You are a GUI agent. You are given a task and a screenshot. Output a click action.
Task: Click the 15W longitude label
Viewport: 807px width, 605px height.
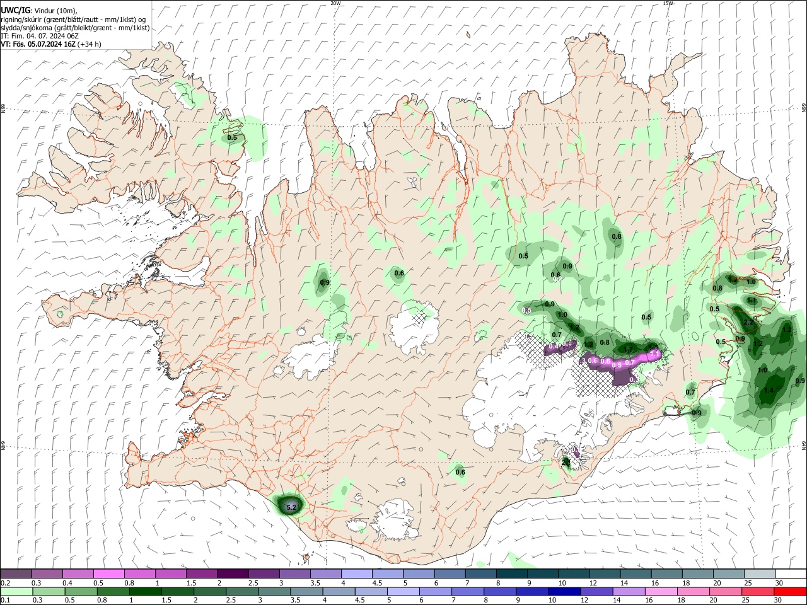coord(668,3)
